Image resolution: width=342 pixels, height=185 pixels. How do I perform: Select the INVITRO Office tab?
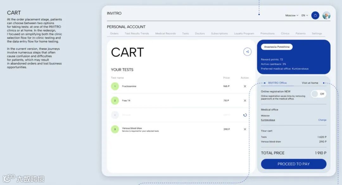pos(277,83)
